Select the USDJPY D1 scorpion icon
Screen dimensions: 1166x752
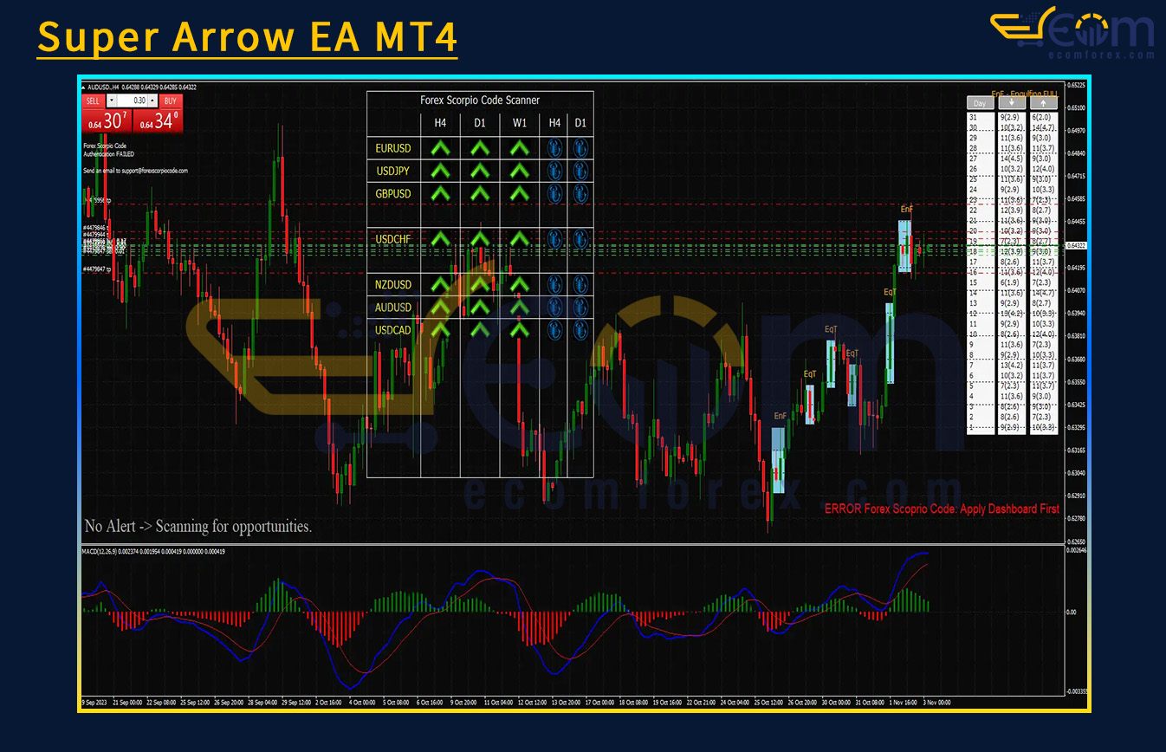coord(580,171)
